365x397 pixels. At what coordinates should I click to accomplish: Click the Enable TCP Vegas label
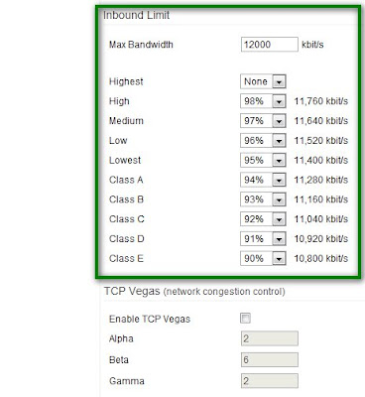coord(150,319)
